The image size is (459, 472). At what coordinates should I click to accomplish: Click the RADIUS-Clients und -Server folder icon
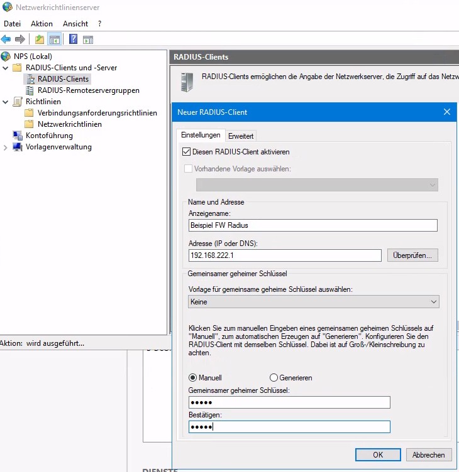pos(17,67)
